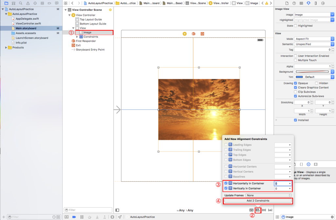Select ViewController.swift in the navigator

28,24
